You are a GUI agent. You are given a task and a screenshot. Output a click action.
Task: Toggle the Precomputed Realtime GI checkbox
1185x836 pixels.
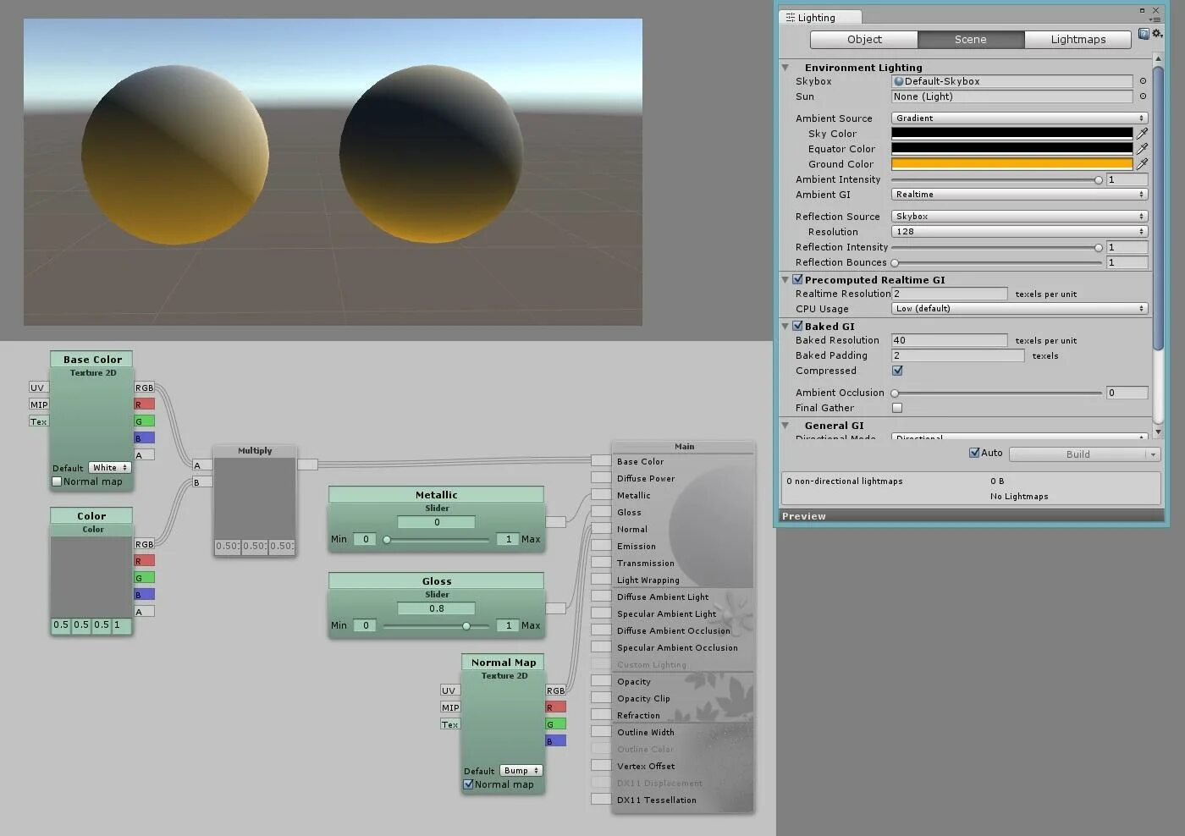[797, 279]
